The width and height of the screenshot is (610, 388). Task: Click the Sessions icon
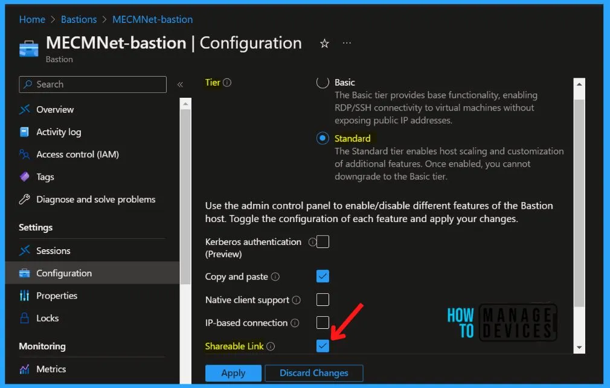tap(25, 251)
